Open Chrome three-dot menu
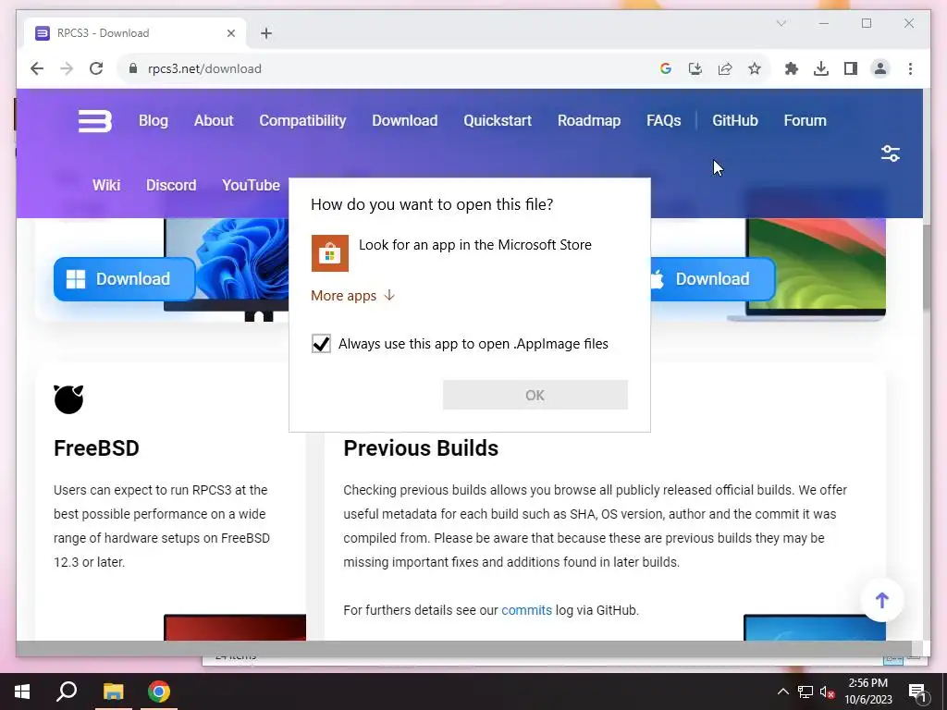The image size is (947, 710). click(x=910, y=68)
